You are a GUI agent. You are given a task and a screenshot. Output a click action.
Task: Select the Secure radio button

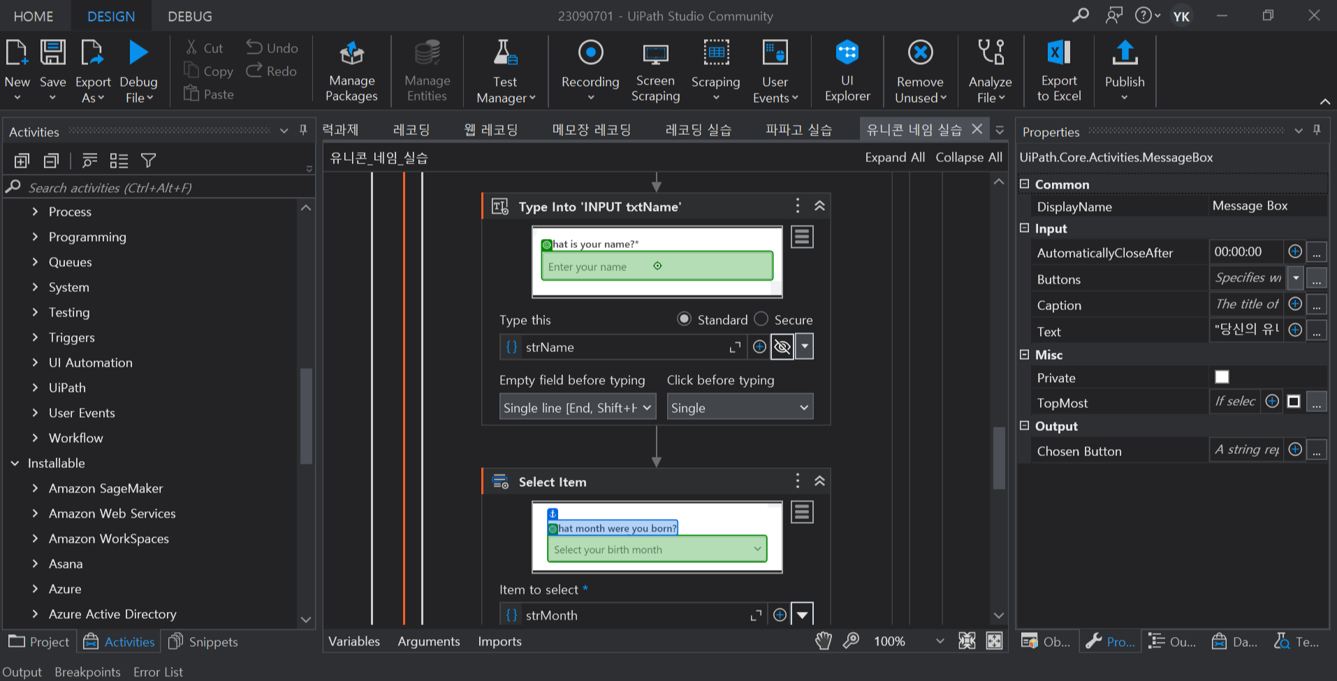coord(761,319)
